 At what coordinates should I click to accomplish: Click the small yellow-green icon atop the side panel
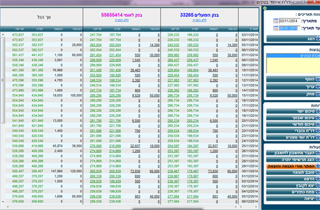coord(265,8)
